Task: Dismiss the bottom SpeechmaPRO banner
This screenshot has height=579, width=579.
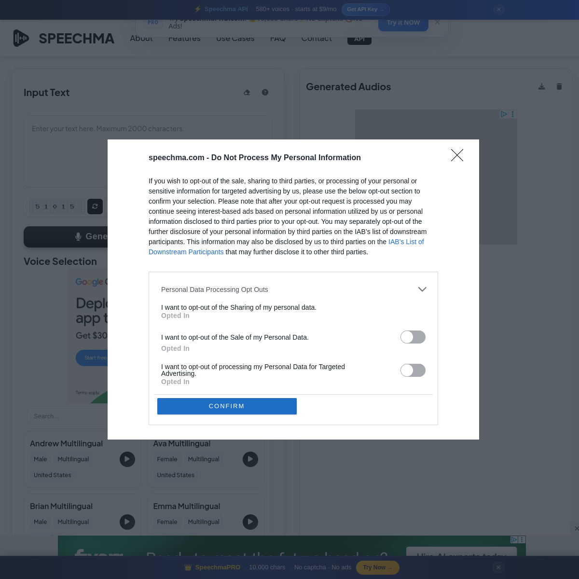Action: click(499, 567)
